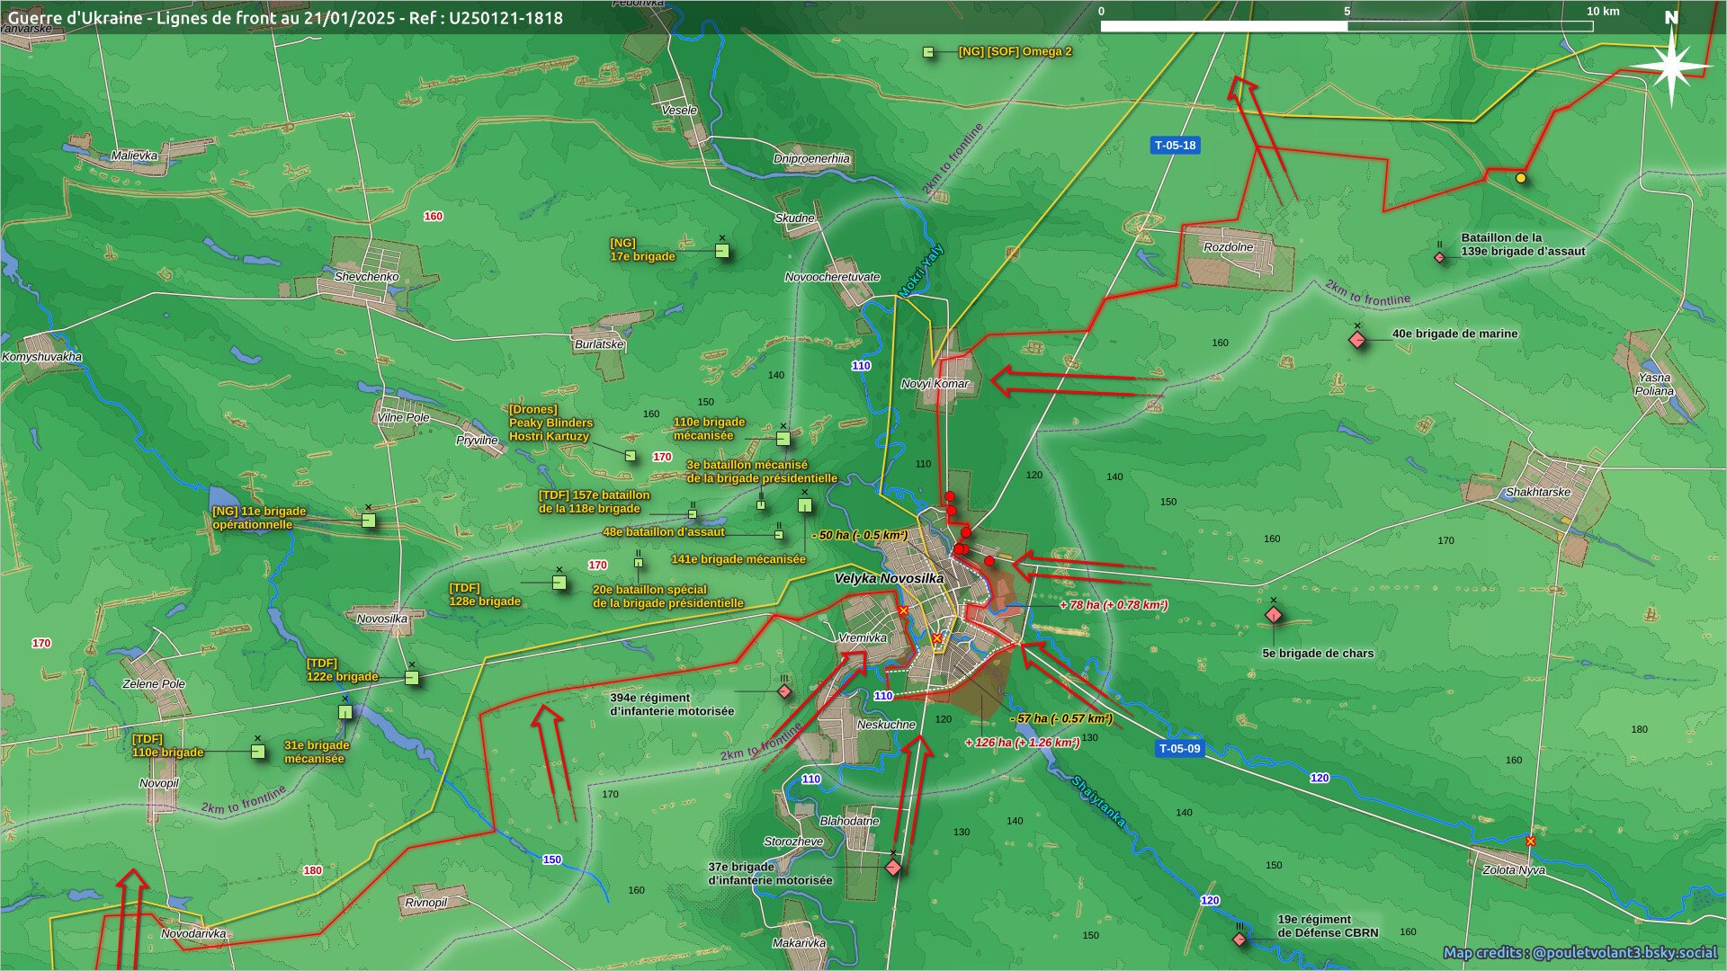The width and height of the screenshot is (1727, 971).
Task: Click the [TDF] 110e brigade unit square
Action: [258, 752]
